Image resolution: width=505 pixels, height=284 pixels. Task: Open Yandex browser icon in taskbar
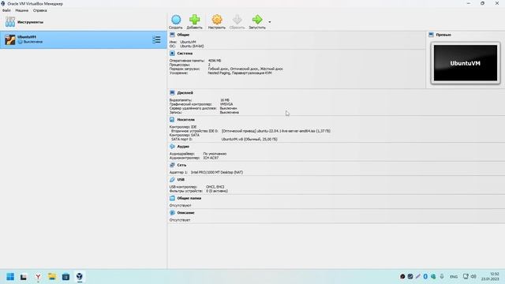coord(38,277)
